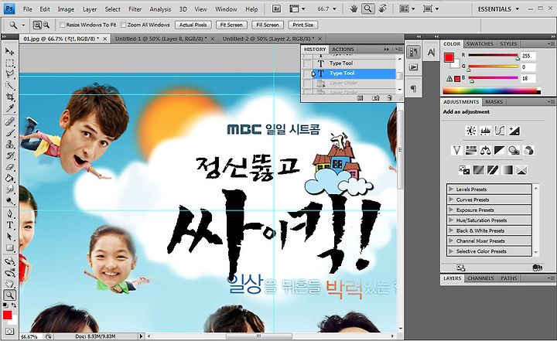Click the Fit Screen button

(x=231, y=25)
